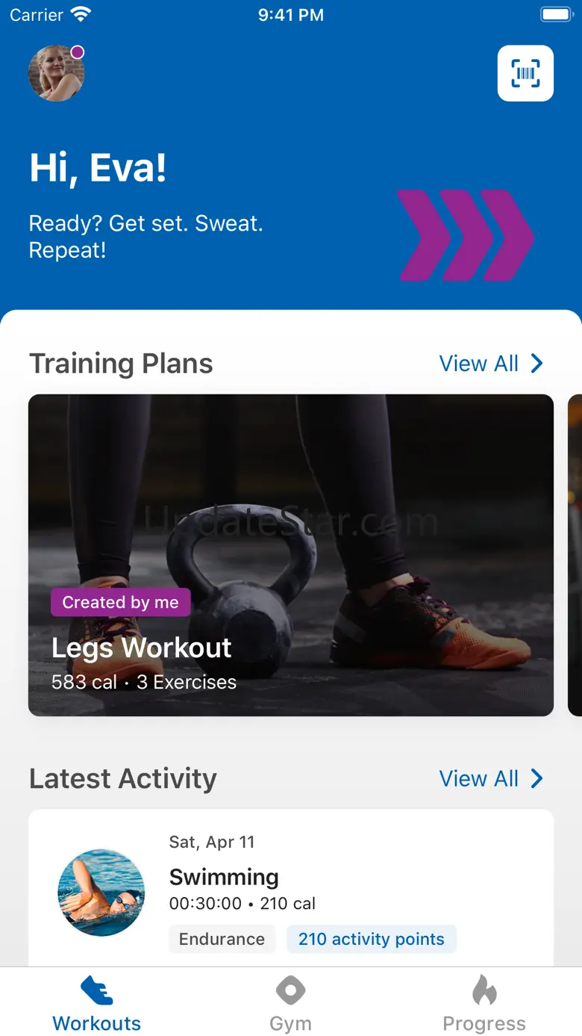Expand Training Plans via chevron arrow
The width and height of the screenshot is (582, 1036).
tap(536, 364)
